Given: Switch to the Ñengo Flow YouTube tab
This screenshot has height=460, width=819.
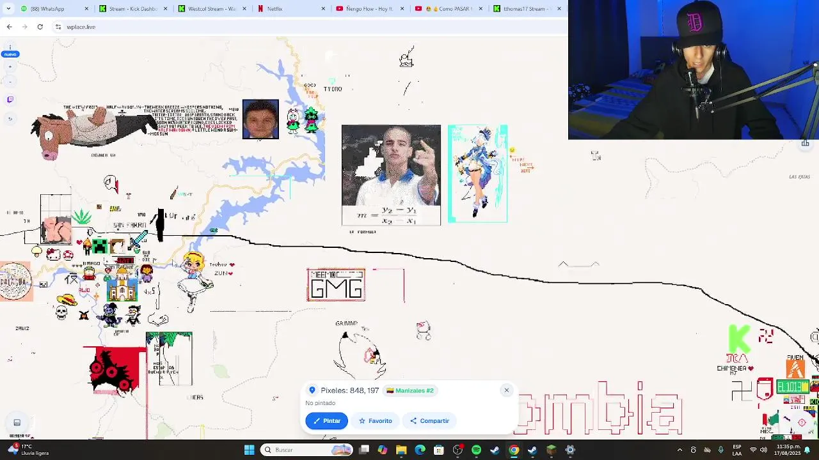Looking at the screenshot, I should (370, 9).
